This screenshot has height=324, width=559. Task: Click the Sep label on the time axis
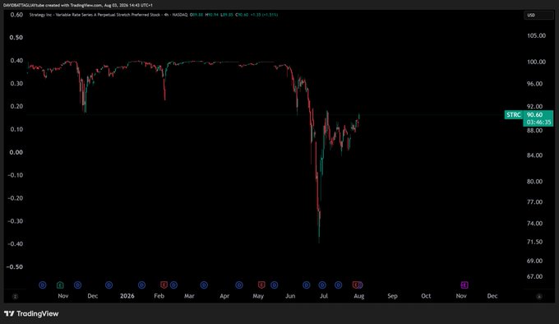point(392,296)
